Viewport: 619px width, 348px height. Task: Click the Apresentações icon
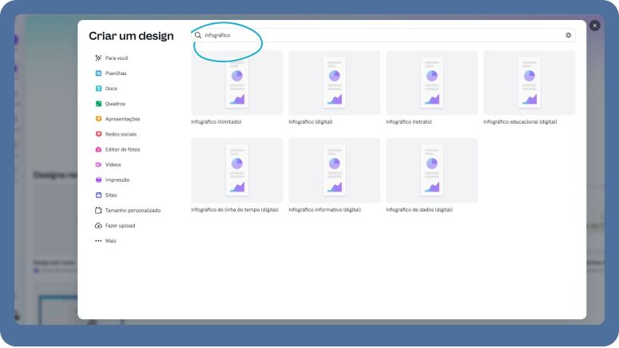pyautogui.click(x=98, y=119)
